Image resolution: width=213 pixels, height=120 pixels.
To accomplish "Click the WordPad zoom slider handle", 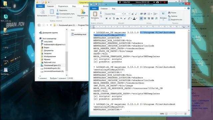I will tap(176, 113).
